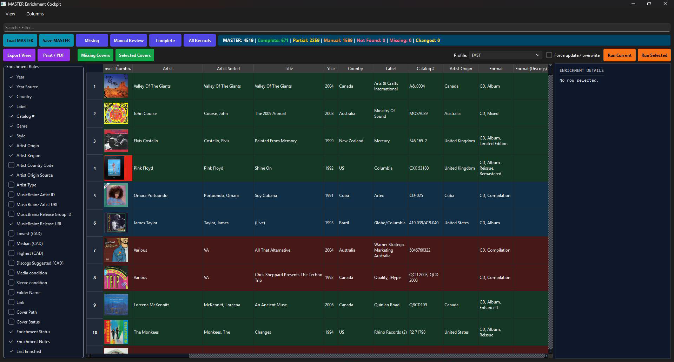Click the table's vertical scrollbar
This screenshot has height=362, width=674.
click(550, 209)
